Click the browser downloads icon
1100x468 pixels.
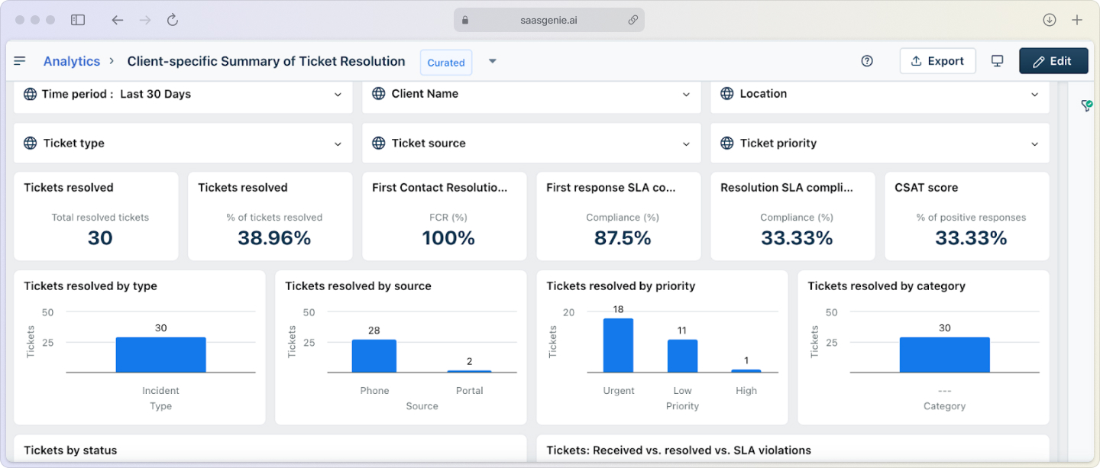pyautogui.click(x=1050, y=20)
